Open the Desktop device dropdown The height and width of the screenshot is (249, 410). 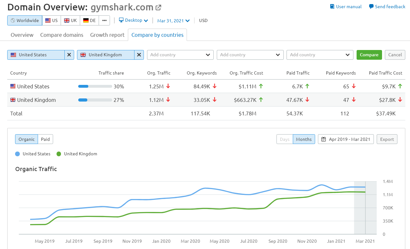[x=134, y=20]
